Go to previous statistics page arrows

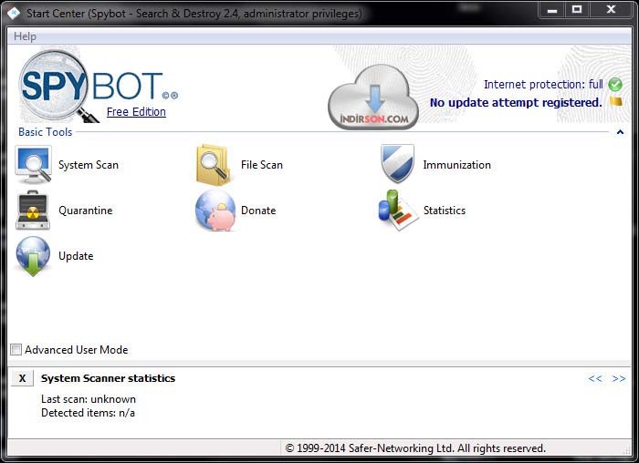tap(595, 379)
